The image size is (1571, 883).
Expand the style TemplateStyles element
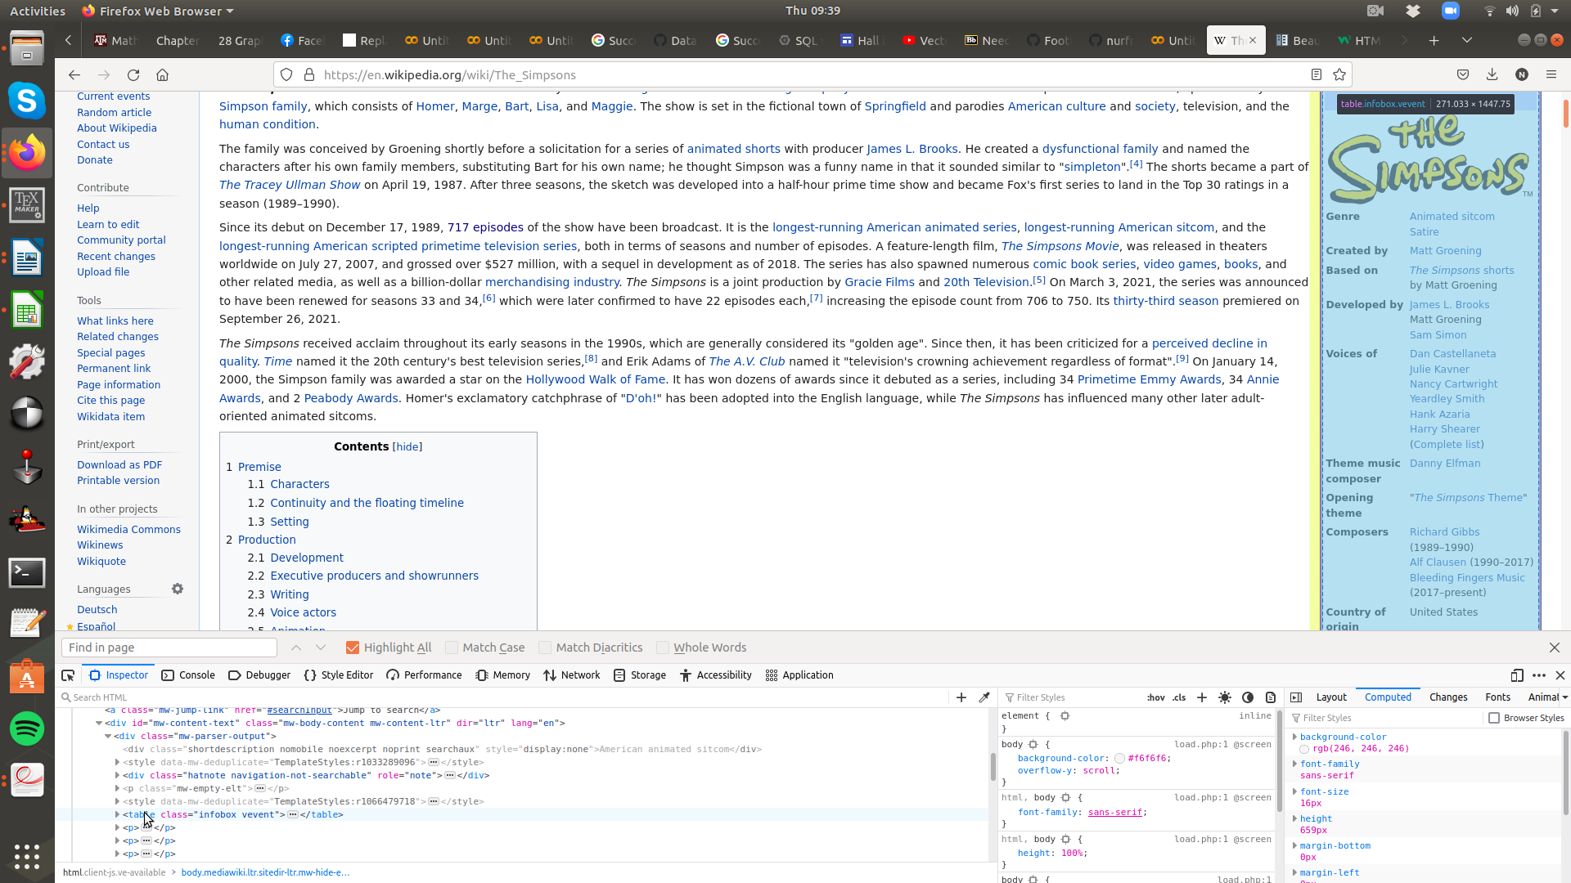(118, 801)
